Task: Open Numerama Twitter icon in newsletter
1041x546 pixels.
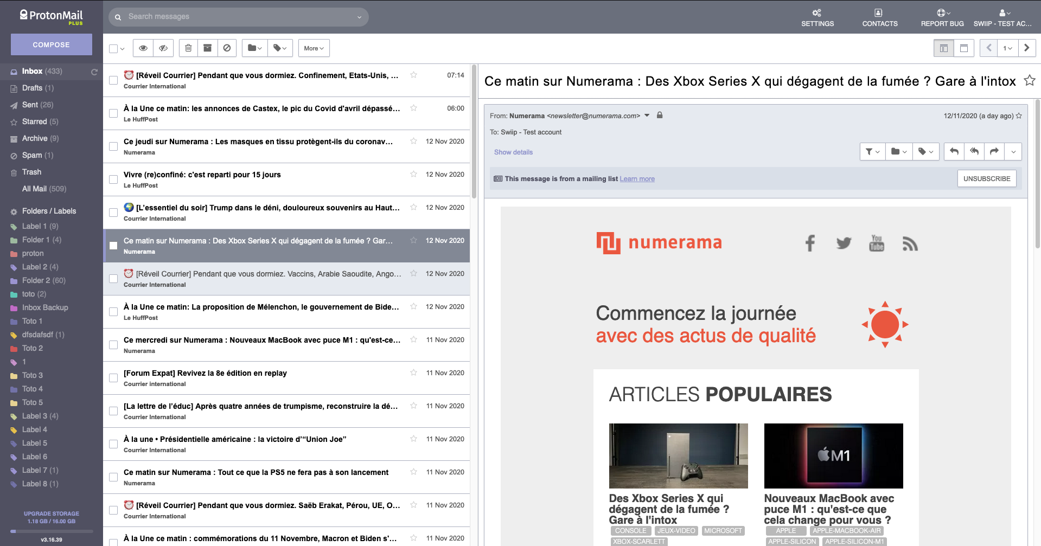Action: [844, 243]
